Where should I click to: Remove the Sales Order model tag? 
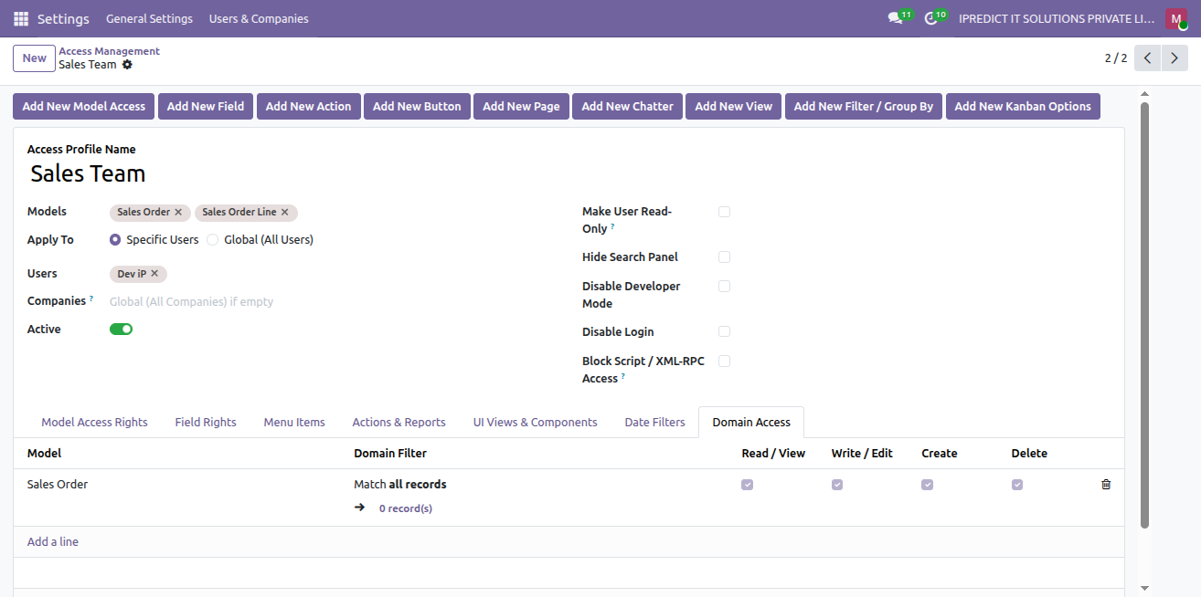click(x=178, y=212)
